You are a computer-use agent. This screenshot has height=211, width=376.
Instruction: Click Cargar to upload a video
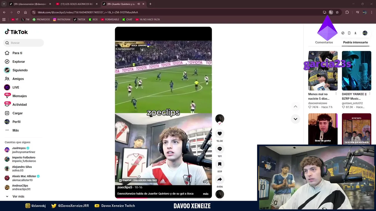click(x=17, y=113)
